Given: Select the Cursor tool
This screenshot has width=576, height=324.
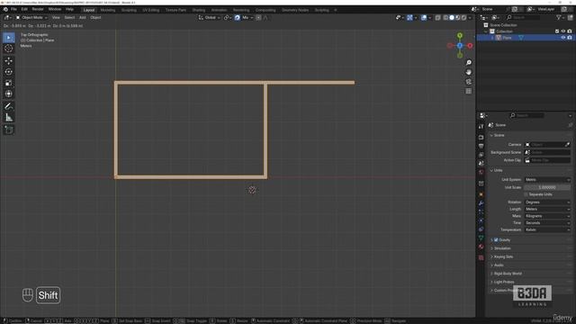Looking at the screenshot, I should (x=9, y=49).
